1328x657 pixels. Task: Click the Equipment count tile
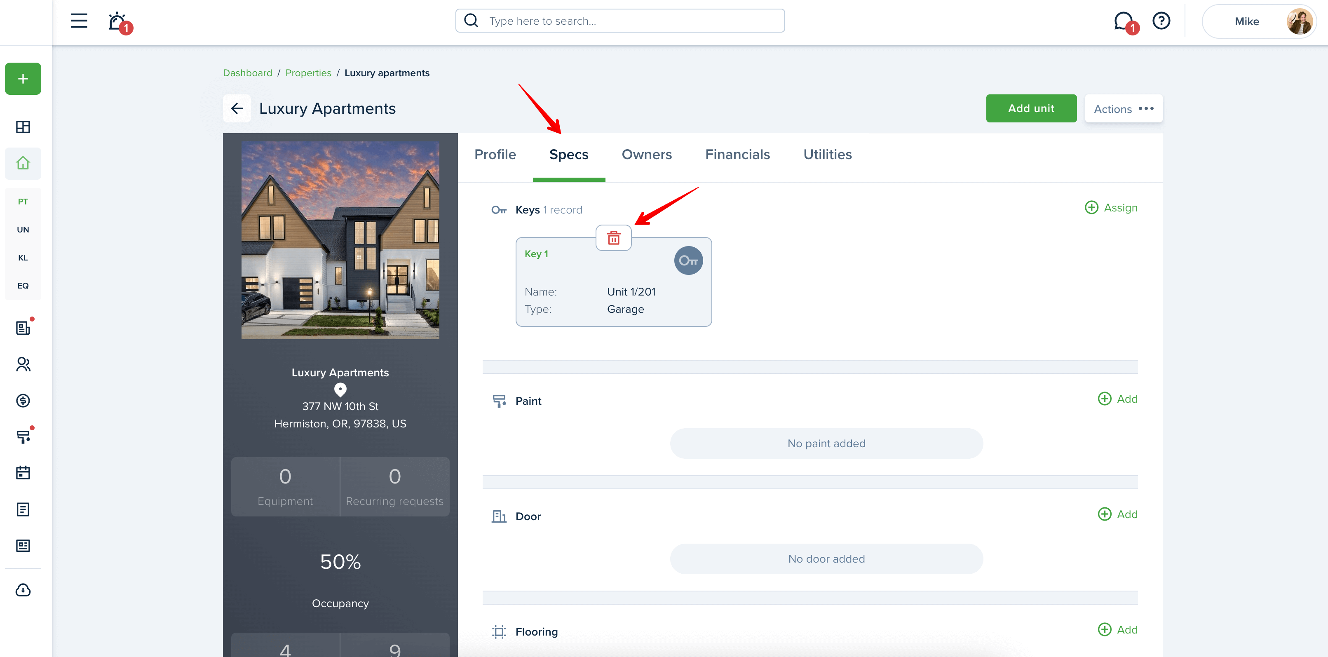click(x=285, y=487)
